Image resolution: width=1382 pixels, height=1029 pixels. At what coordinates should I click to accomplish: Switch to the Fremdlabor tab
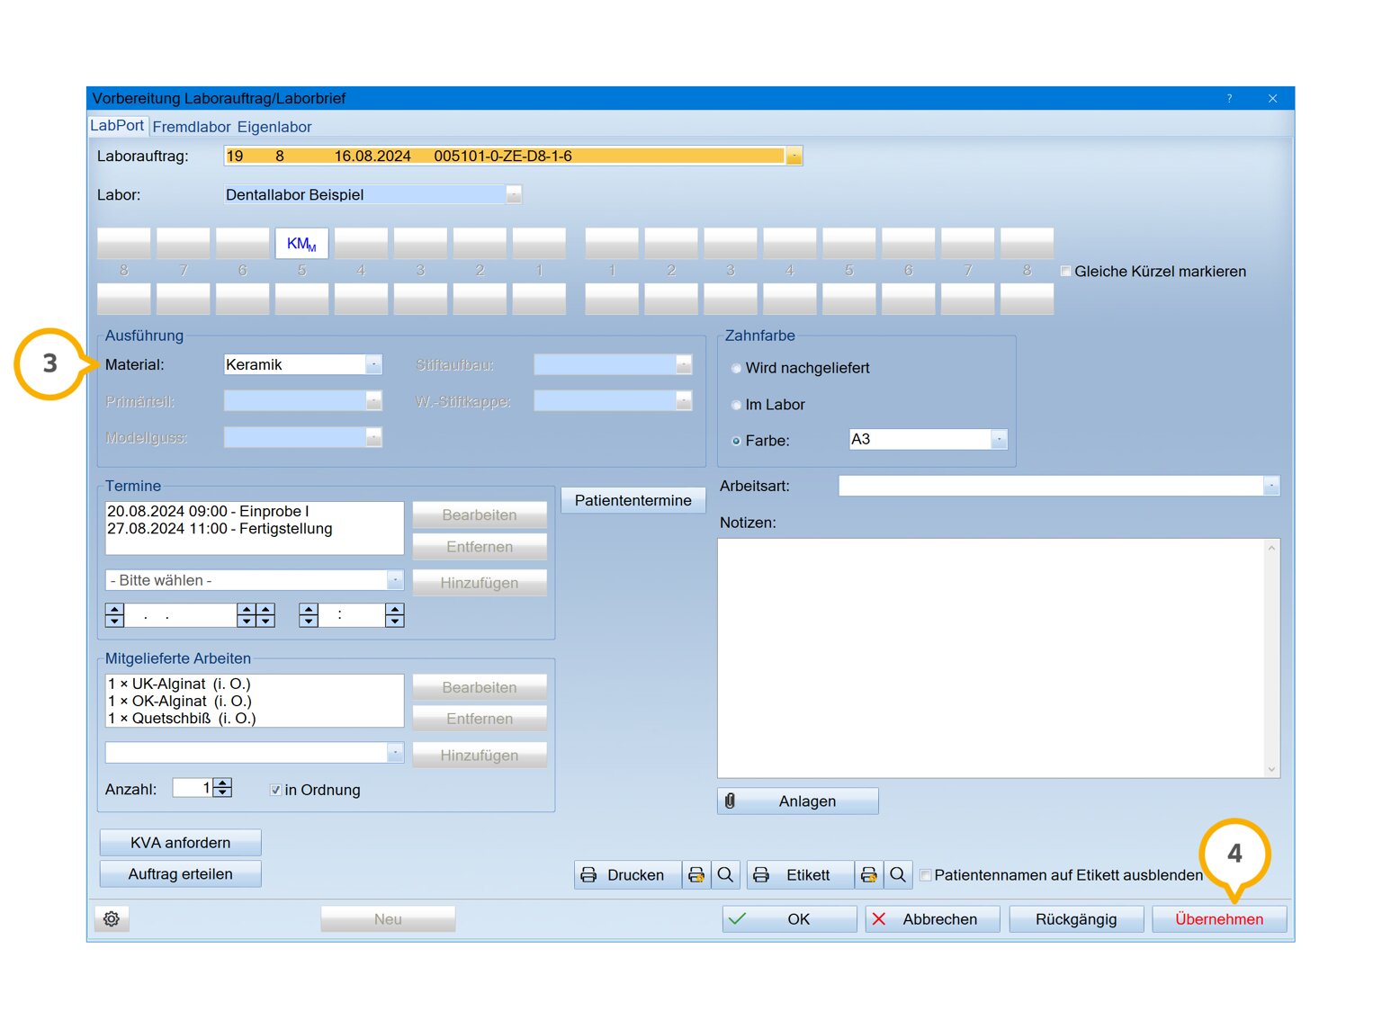(x=192, y=127)
